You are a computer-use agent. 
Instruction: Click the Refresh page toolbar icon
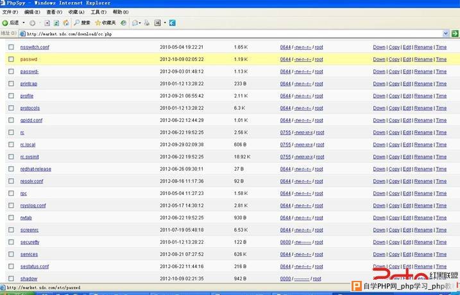56,23
